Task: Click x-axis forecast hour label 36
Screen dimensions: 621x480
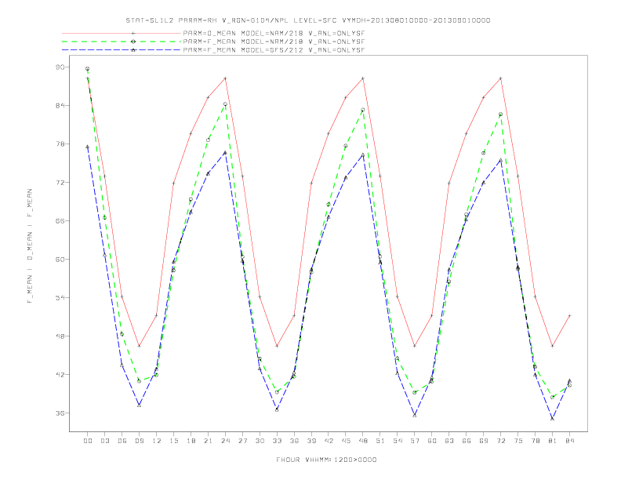Action: (x=294, y=441)
